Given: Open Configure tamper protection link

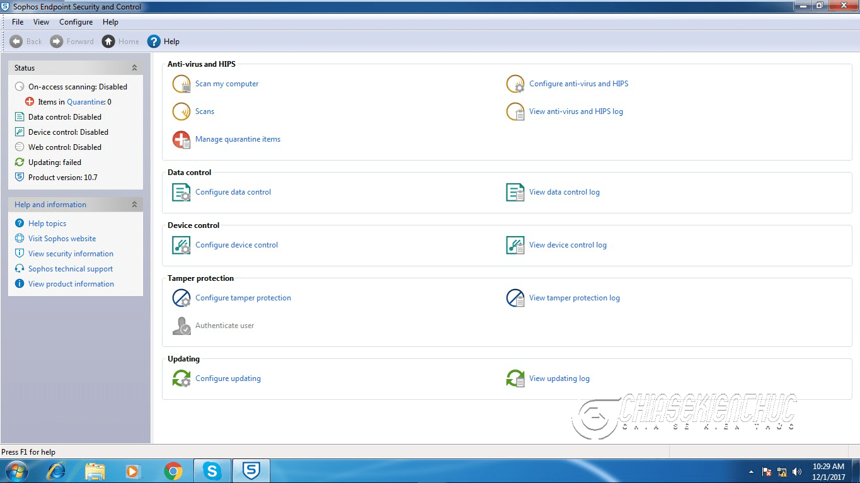Looking at the screenshot, I should click(243, 298).
